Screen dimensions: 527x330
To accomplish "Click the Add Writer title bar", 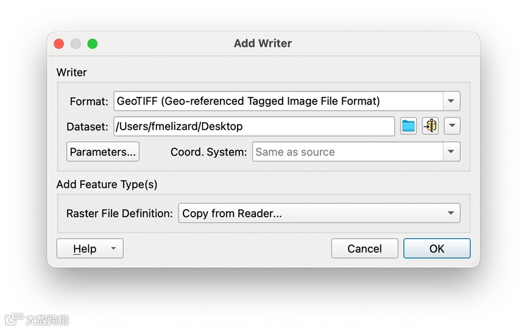I will 263,44.
